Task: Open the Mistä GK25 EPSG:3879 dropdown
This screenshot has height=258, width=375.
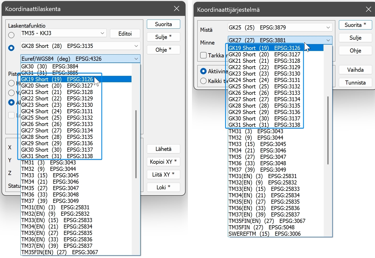Action: [280, 27]
